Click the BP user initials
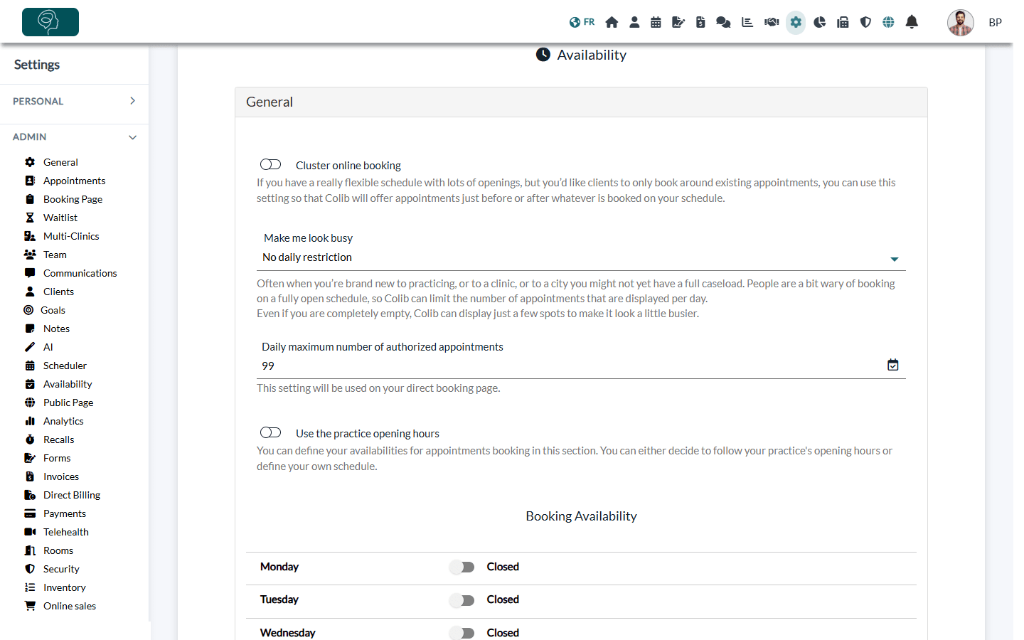 point(996,23)
